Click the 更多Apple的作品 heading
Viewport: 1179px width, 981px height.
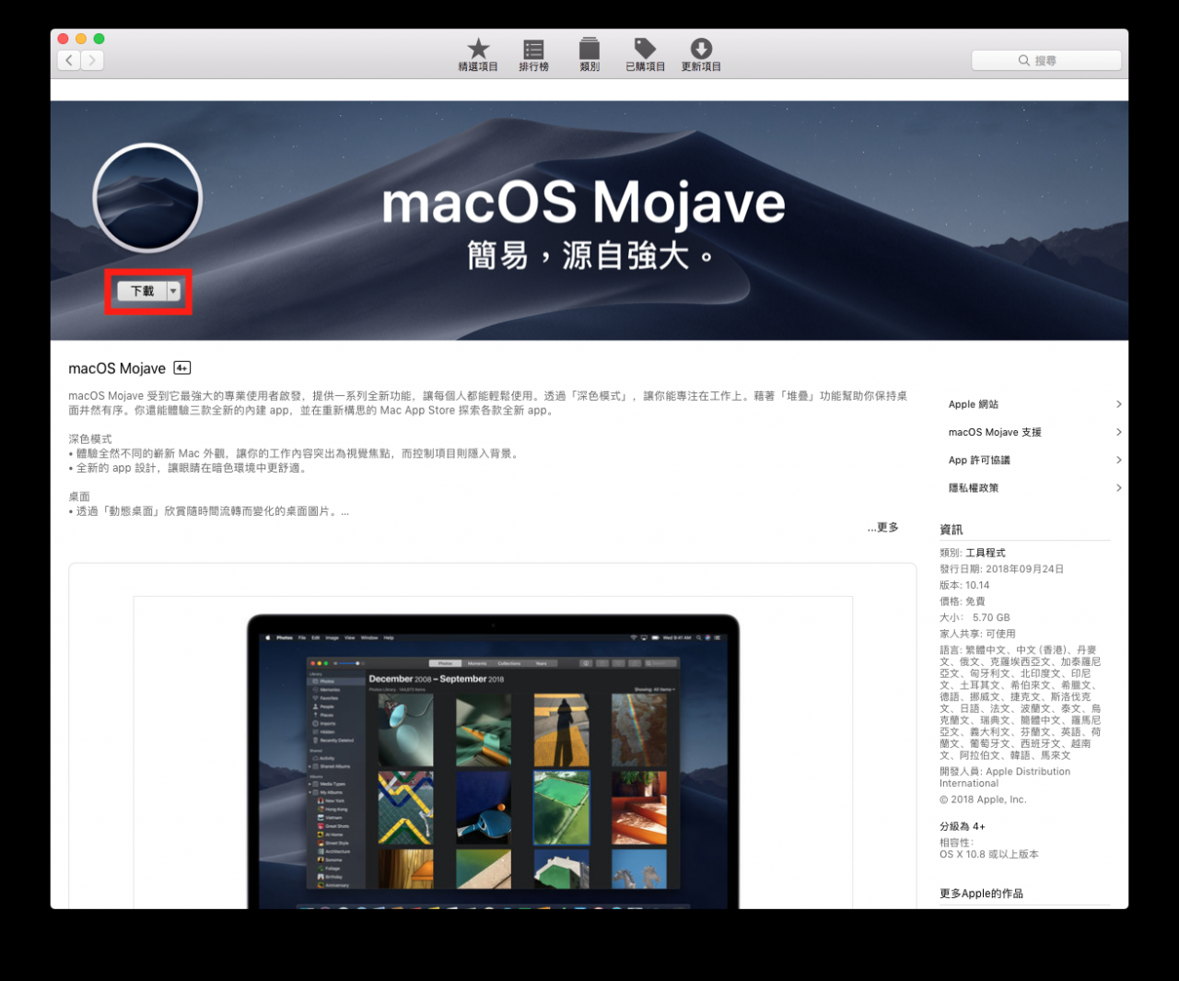(981, 893)
